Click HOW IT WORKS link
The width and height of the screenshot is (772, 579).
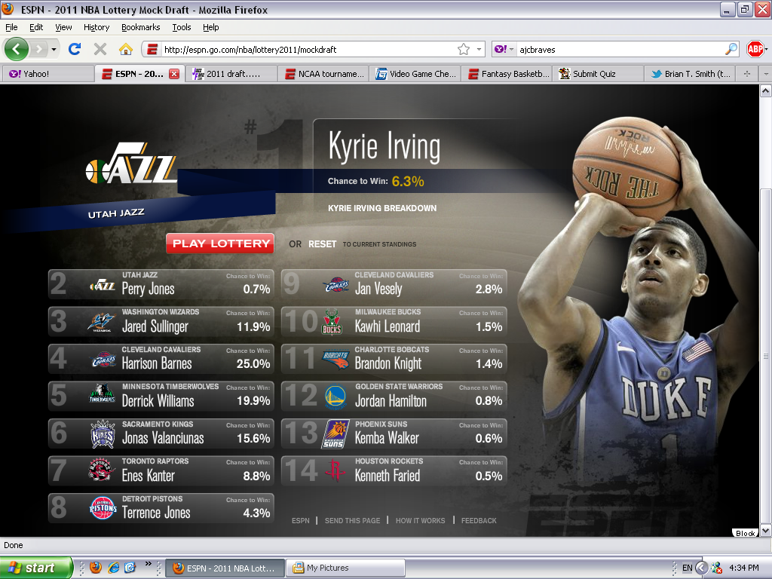pos(421,520)
